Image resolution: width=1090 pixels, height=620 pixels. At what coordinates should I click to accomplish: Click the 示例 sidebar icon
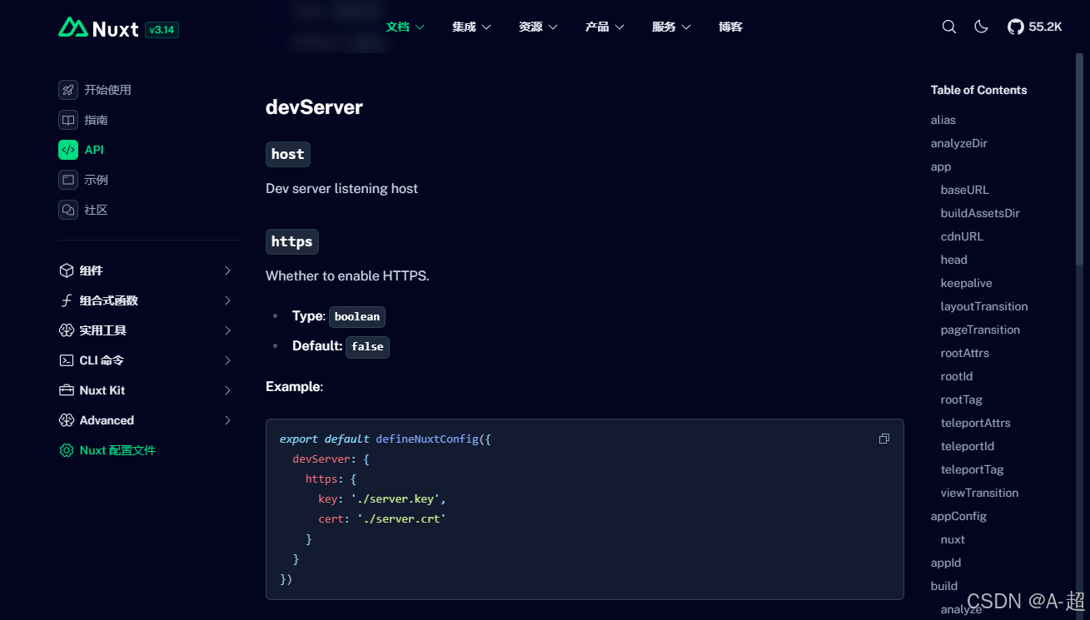pyautogui.click(x=67, y=179)
